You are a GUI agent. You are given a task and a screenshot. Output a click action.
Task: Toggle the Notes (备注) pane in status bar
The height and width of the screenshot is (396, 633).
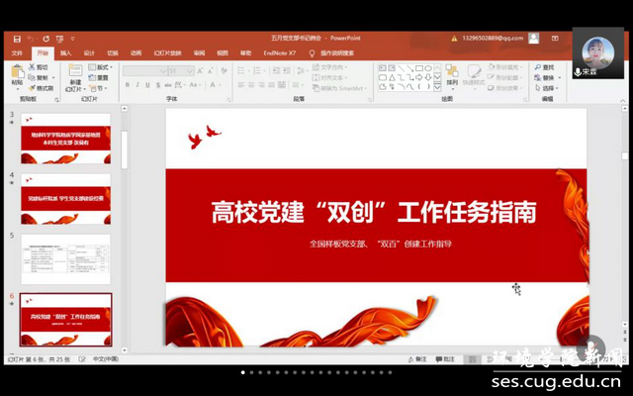click(416, 358)
